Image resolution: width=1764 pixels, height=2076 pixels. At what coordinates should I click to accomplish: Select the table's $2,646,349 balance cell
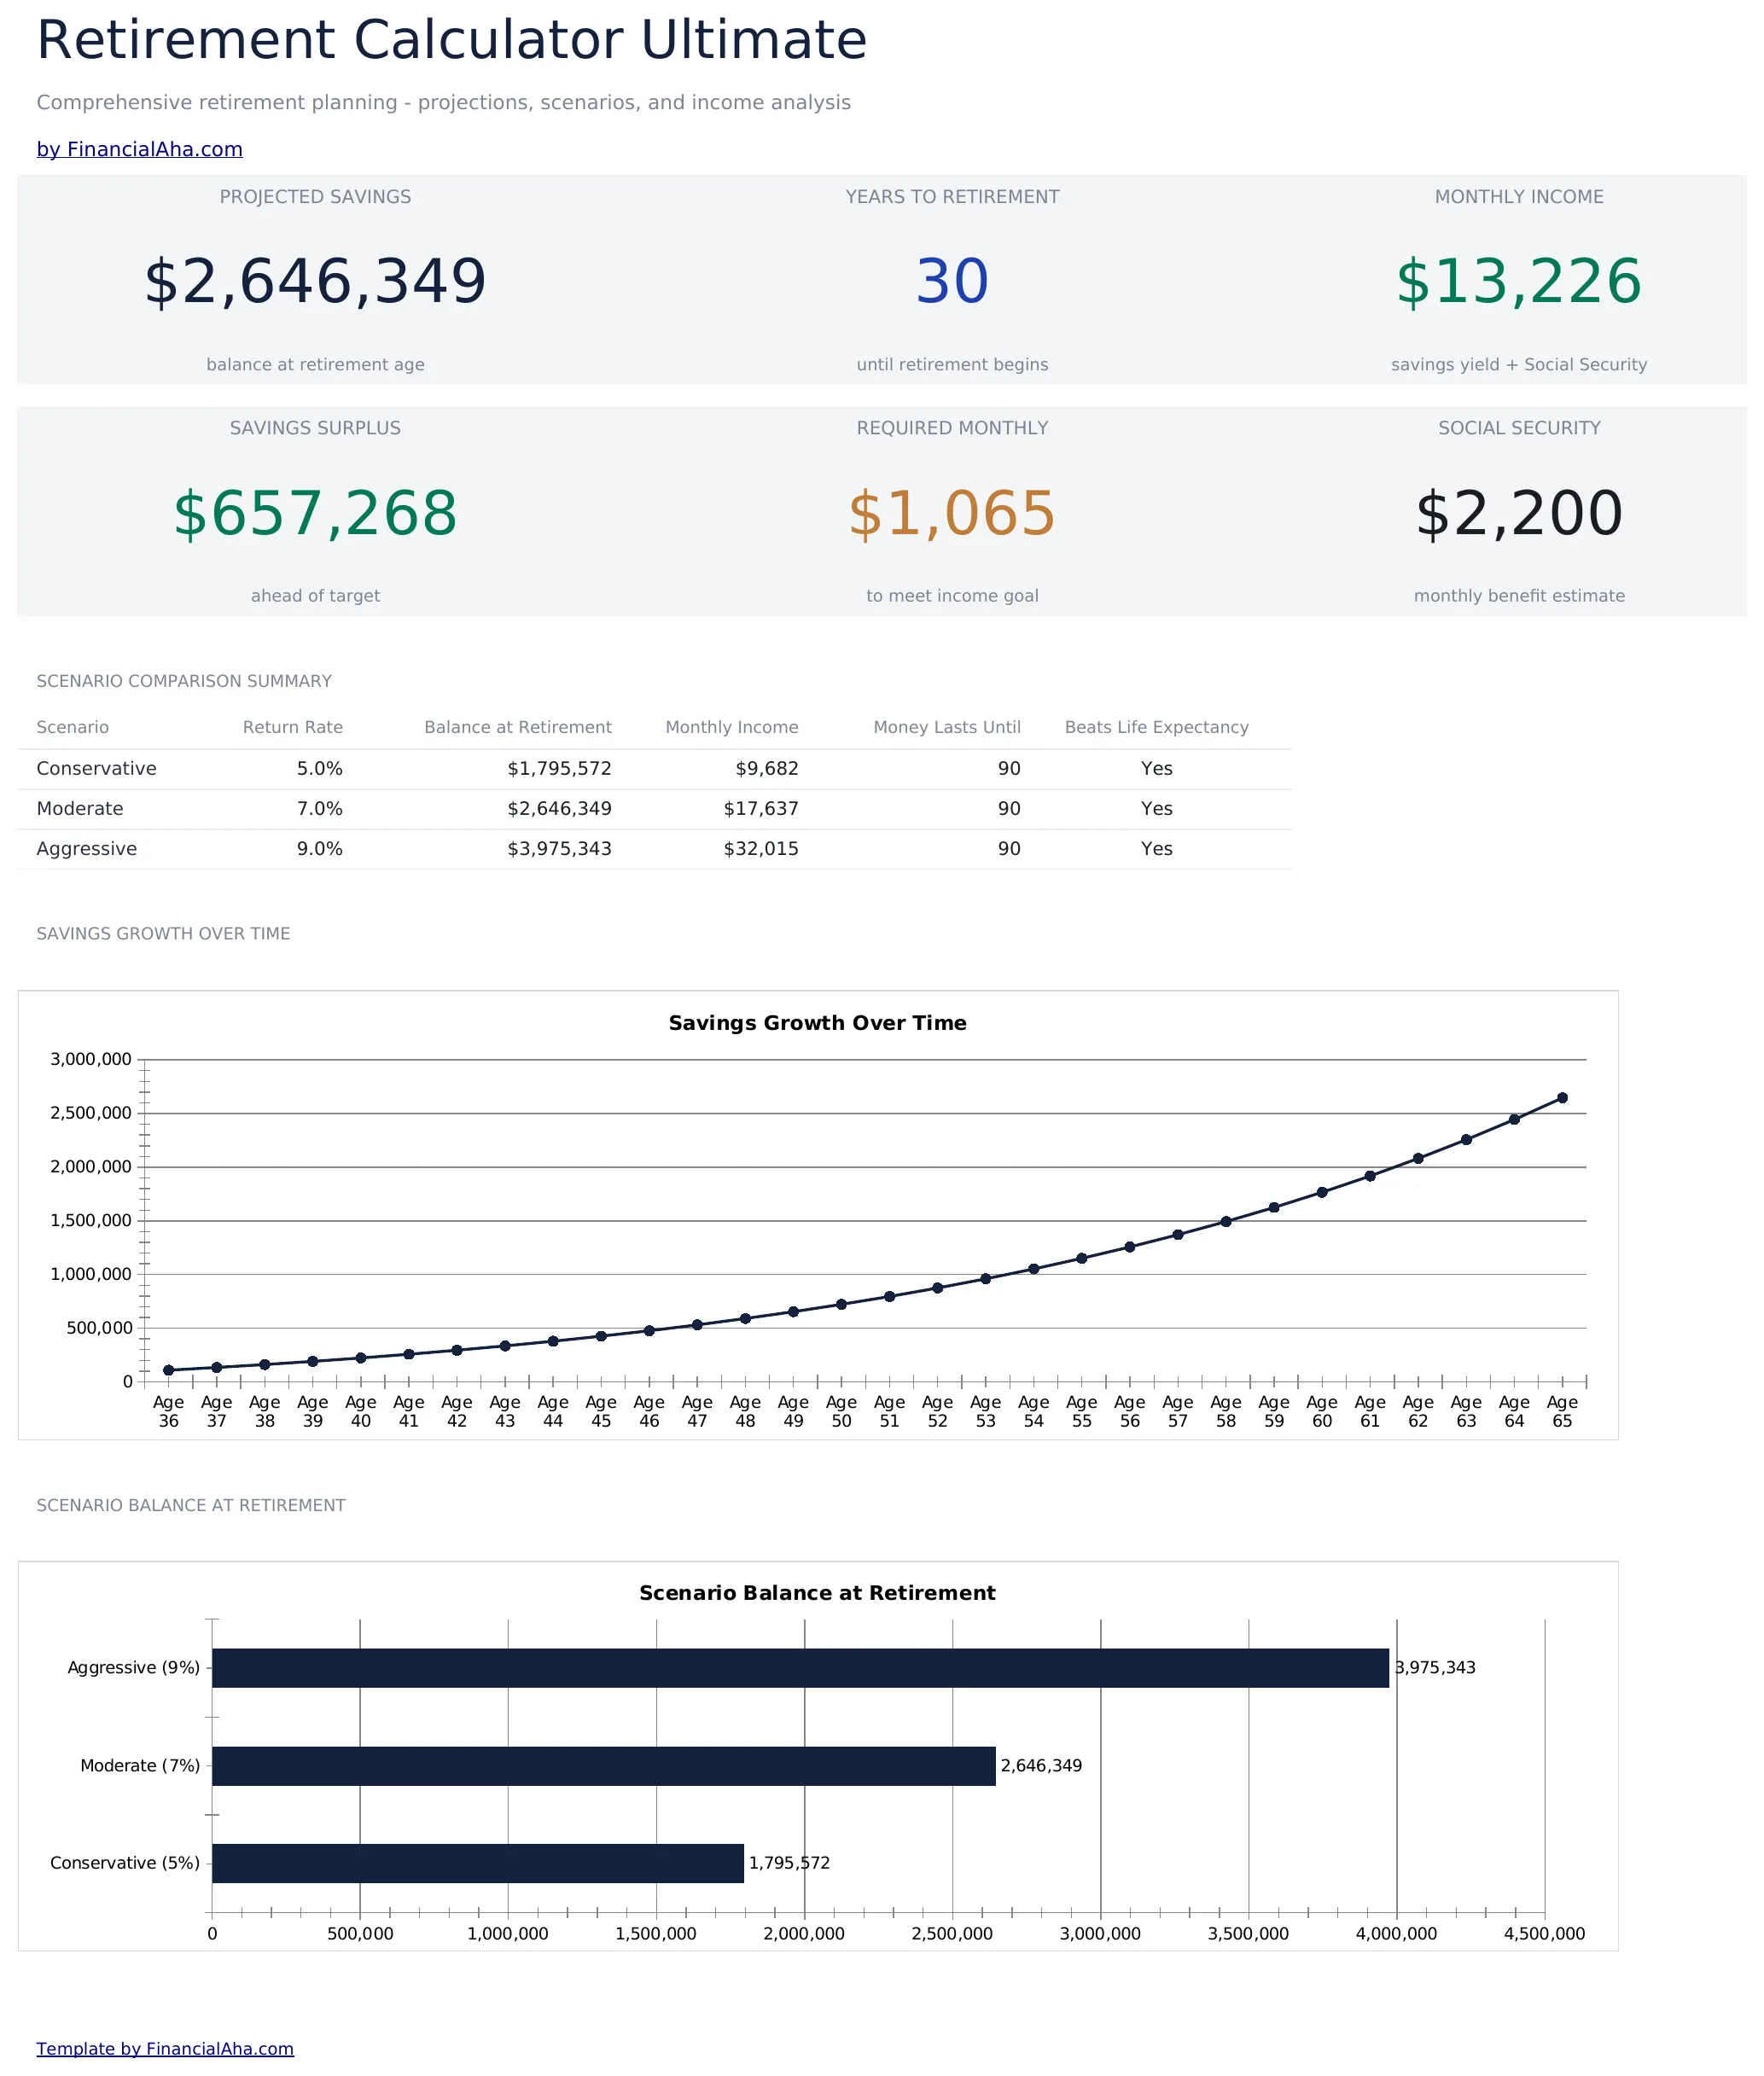coord(559,808)
